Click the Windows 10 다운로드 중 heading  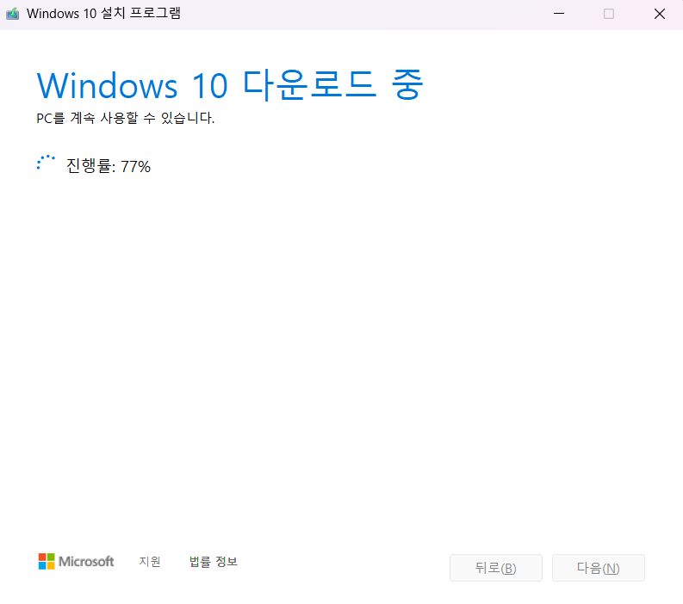tap(230, 85)
